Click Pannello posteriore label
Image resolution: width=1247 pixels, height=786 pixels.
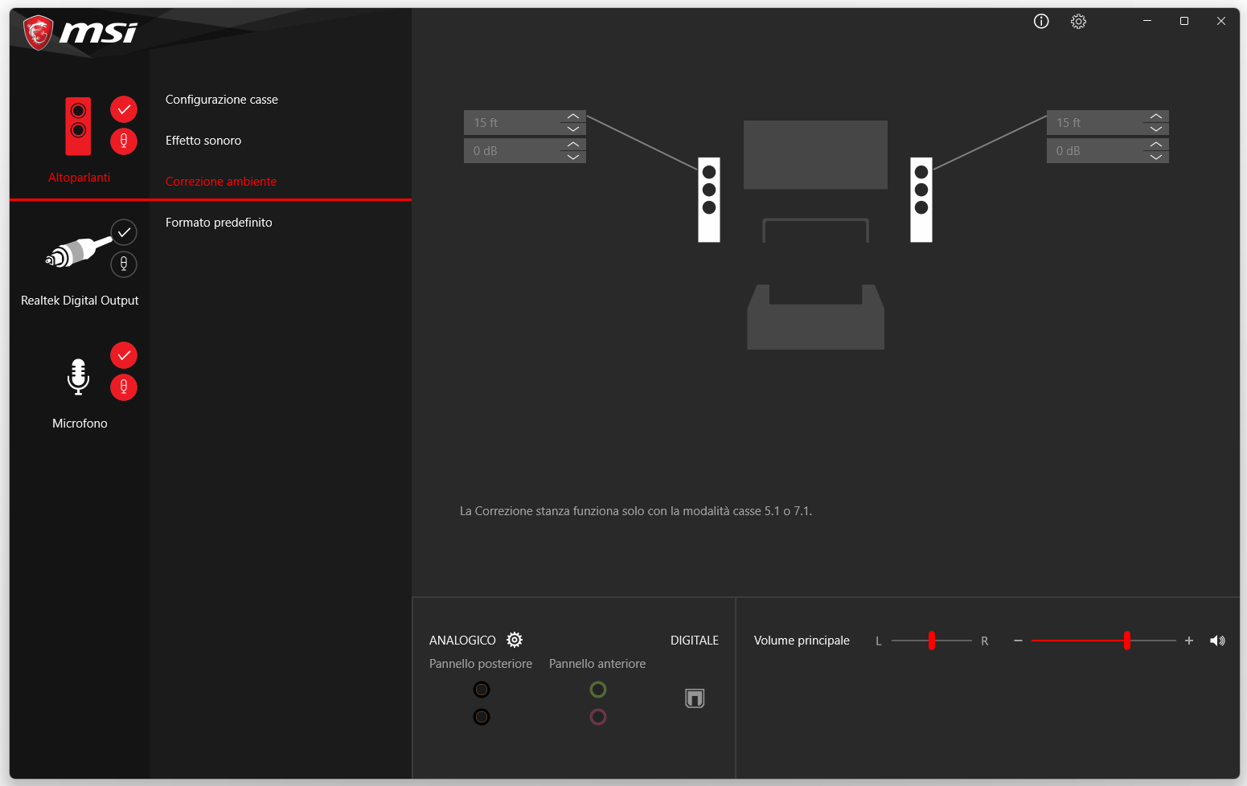481,664
